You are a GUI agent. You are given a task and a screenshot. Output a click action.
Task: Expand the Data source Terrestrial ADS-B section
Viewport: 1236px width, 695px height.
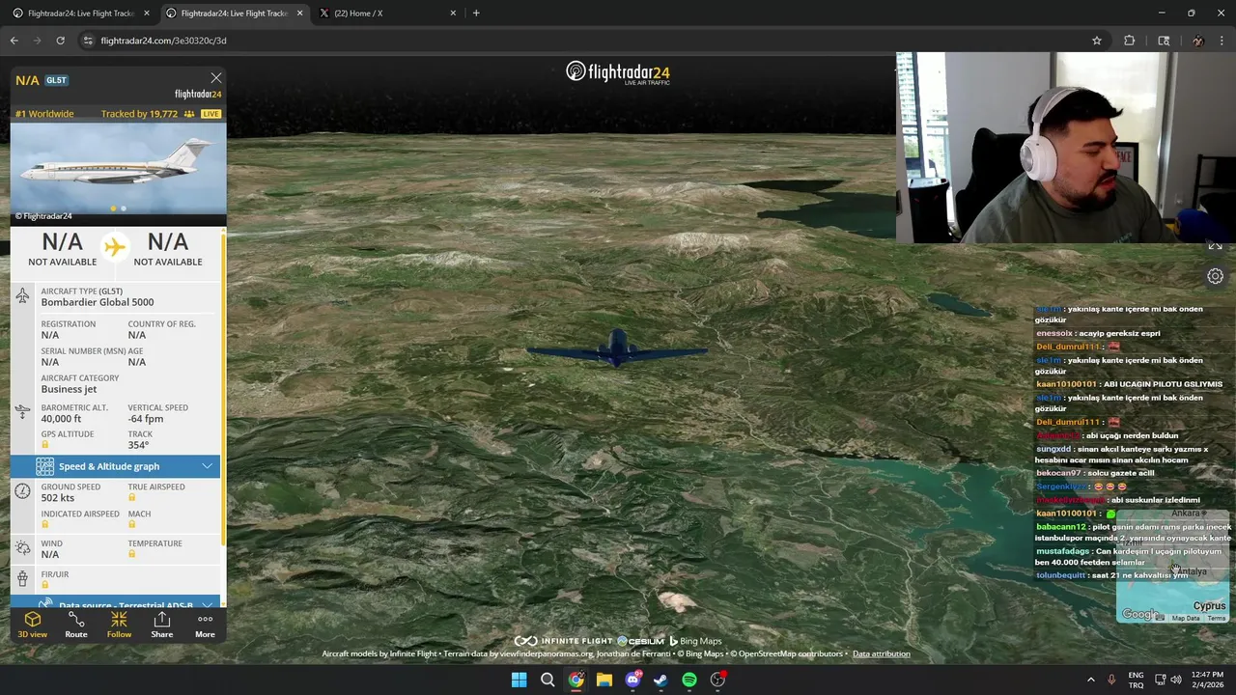115,603
